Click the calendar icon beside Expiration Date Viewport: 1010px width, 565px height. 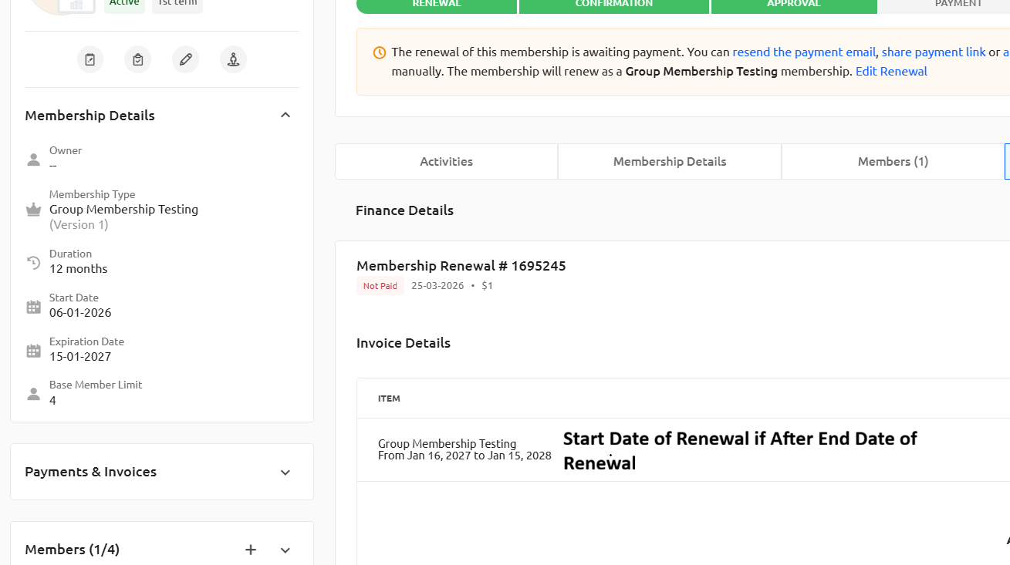[33, 351]
